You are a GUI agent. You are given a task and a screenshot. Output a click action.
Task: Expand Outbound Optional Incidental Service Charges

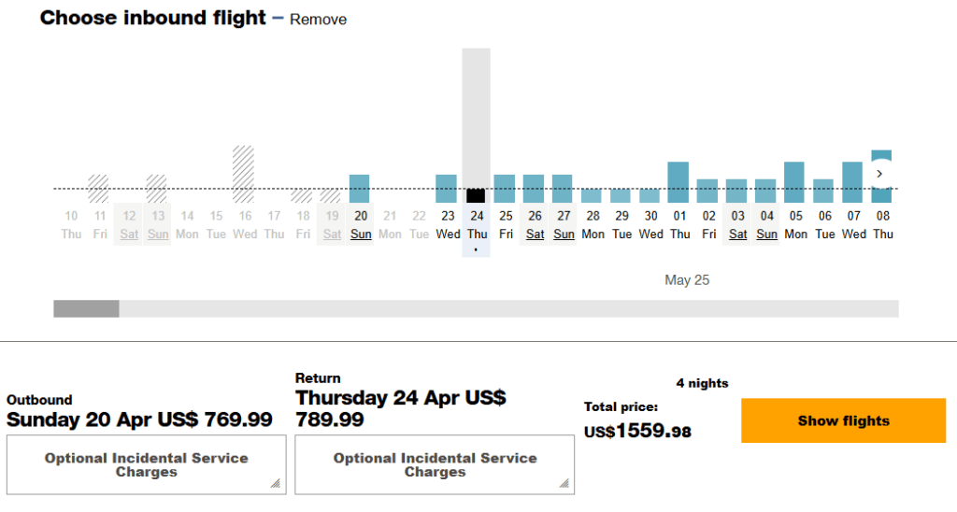pyautogui.click(x=146, y=464)
